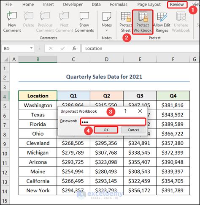Click Cancel in Unprotect Workbook dialog
Viewport: 200px width, 205px height.
tap(133, 130)
